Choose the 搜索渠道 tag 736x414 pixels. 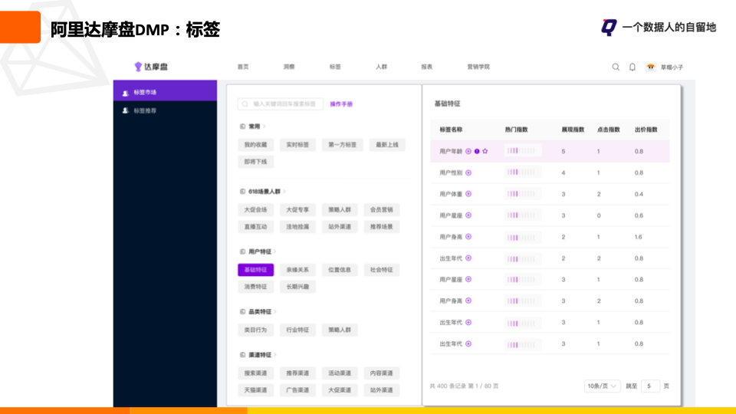255,373
